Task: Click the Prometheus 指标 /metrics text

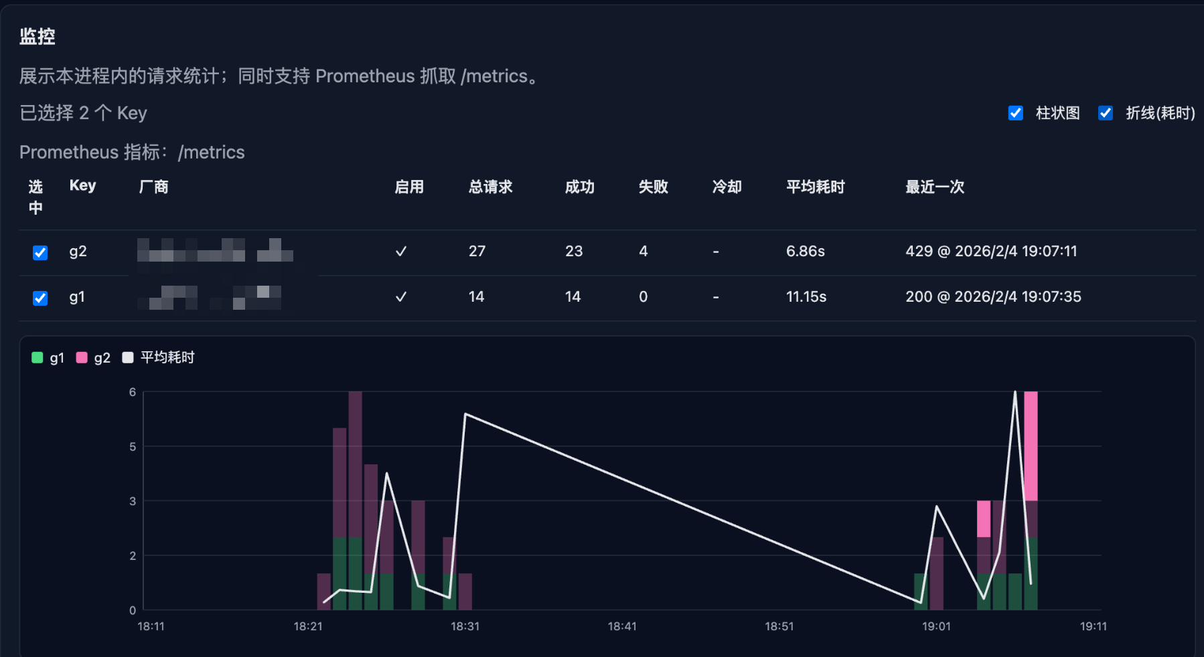Action: pos(132,153)
